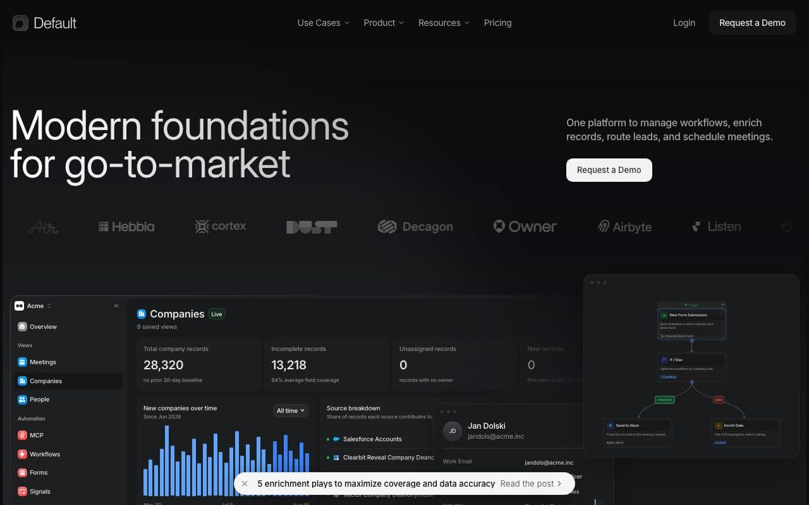Viewport: 809px width, 505px height.
Task: Click the 13,218 incomplete records value
Action: click(289, 365)
